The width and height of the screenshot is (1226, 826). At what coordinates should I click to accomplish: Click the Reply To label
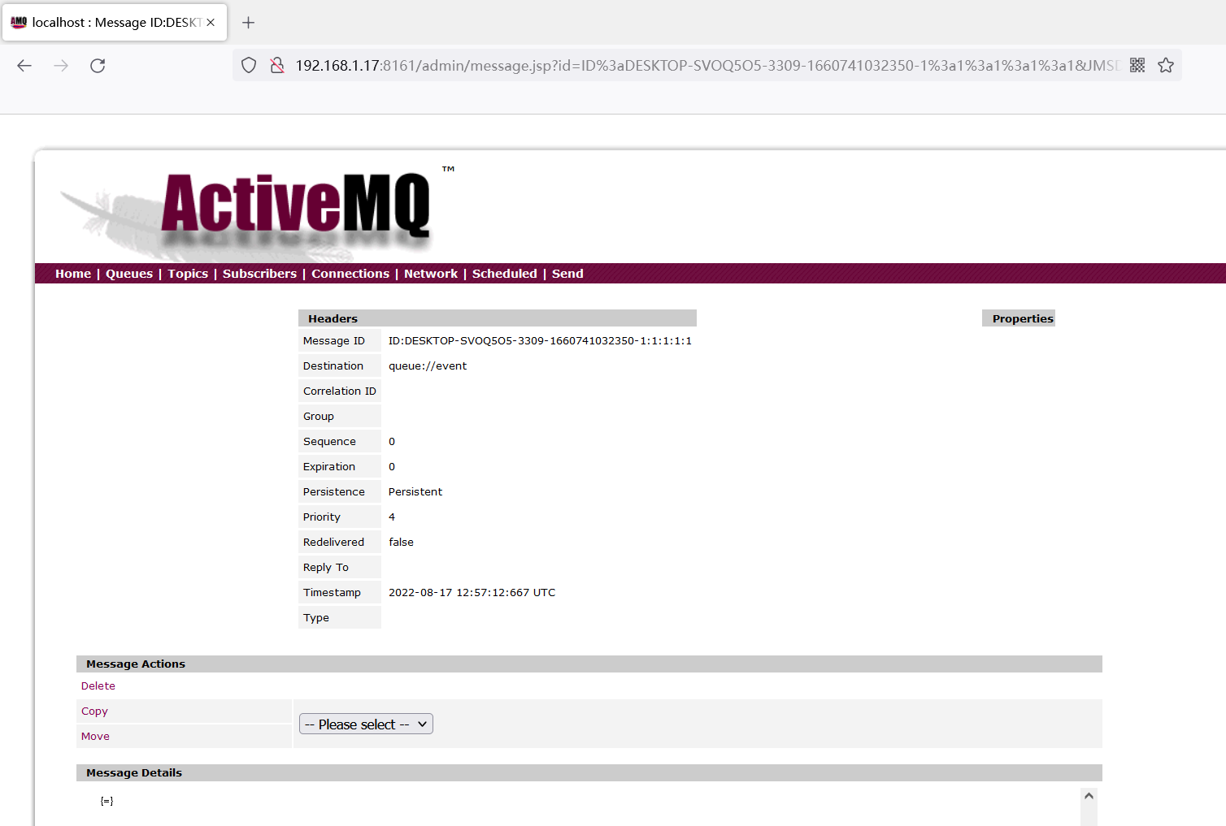coord(326,568)
